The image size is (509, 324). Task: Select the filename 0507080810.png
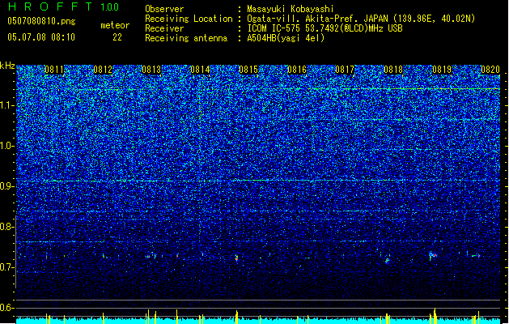pos(41,22)
